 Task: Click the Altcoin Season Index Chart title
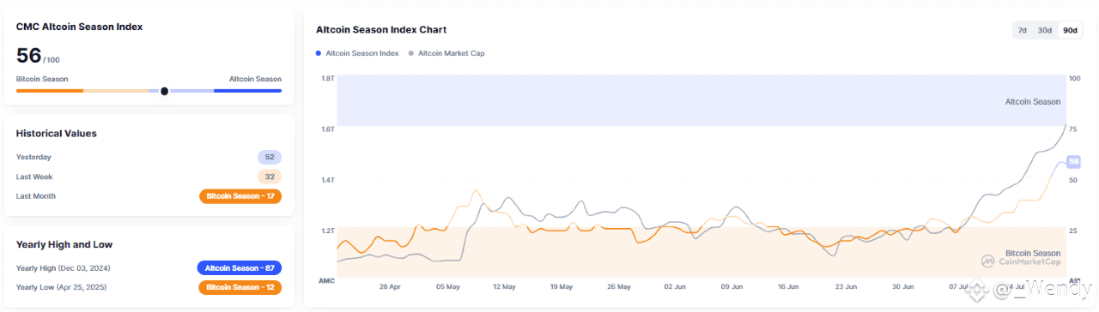(381, 30)
